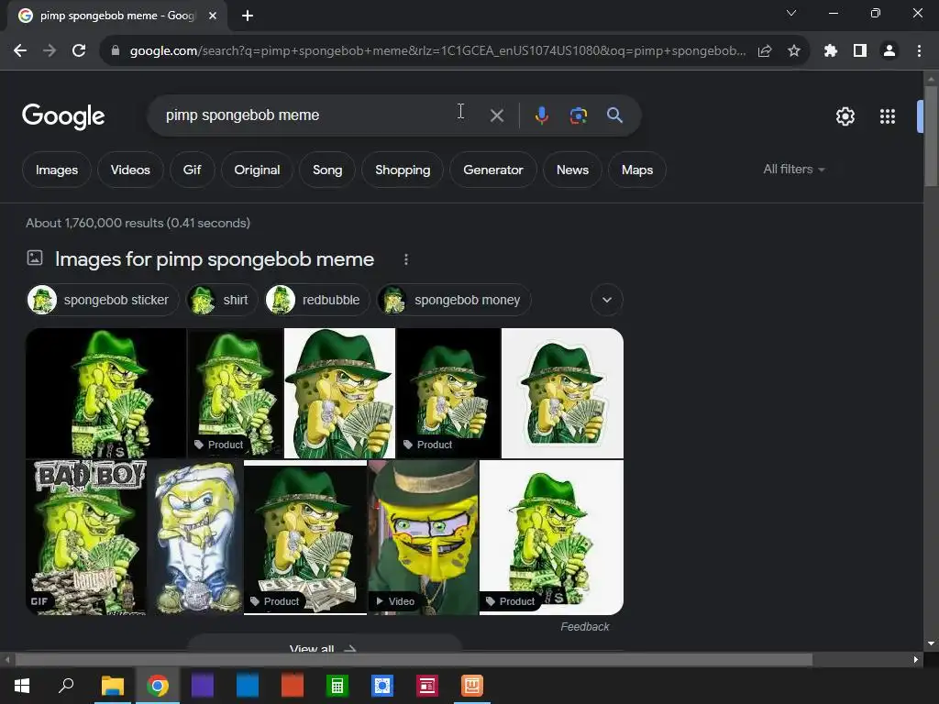This screenshot has height=704, width=939.
Task: Select the redbubble suggestion chip
Action: (x=317, y=300)
